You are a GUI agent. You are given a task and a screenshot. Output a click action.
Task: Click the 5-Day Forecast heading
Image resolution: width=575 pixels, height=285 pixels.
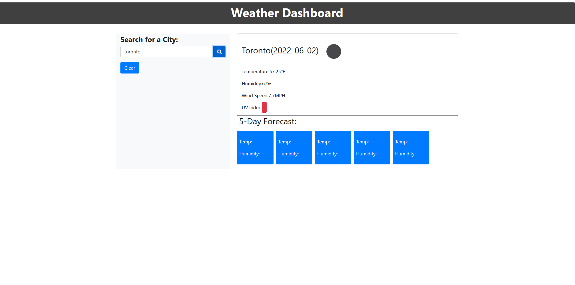tap(268, 121)
